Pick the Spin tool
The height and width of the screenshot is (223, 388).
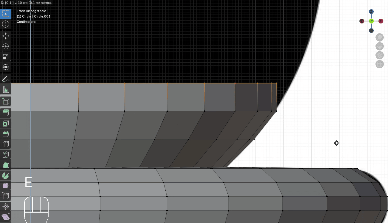(6, 175)
